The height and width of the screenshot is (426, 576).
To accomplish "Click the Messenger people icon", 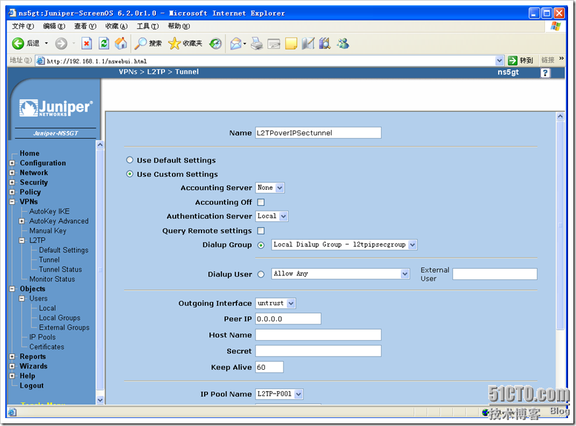I will pos(343,44).
